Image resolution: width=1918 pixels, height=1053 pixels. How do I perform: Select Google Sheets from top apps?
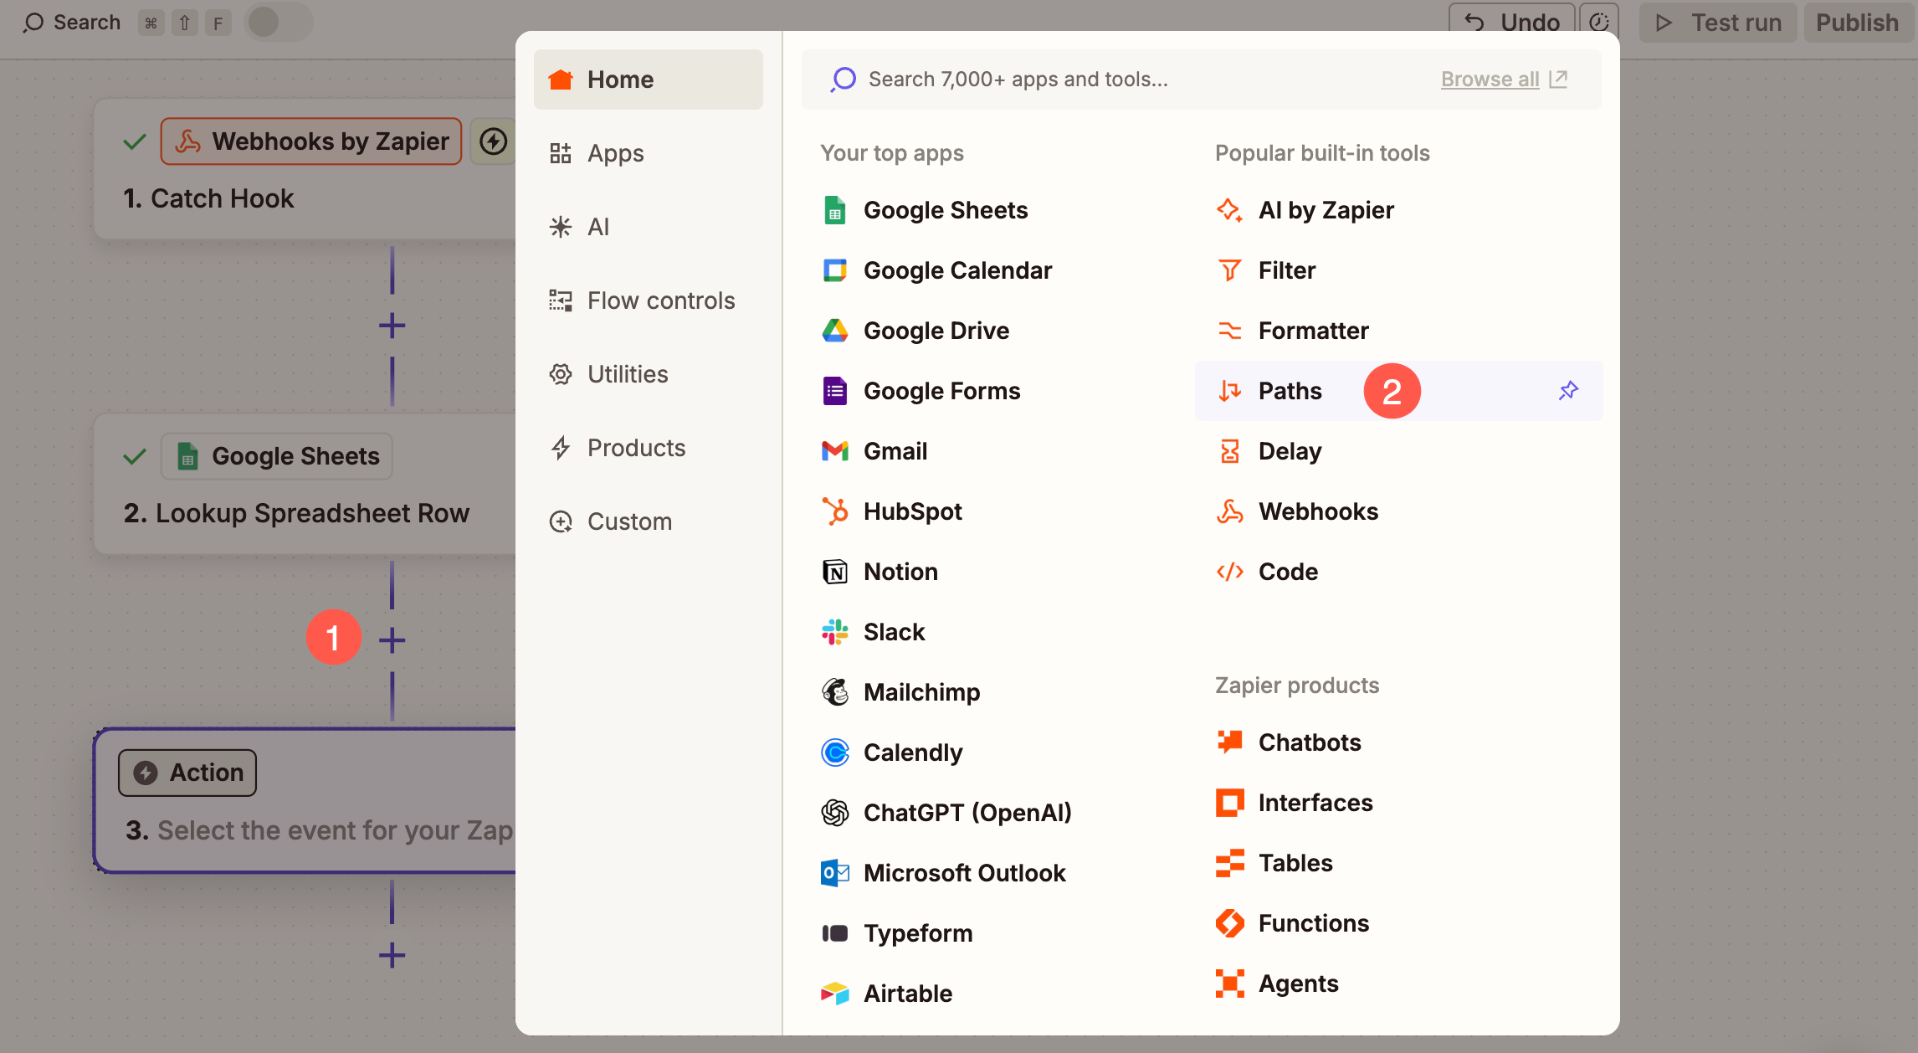coord(924,210)
